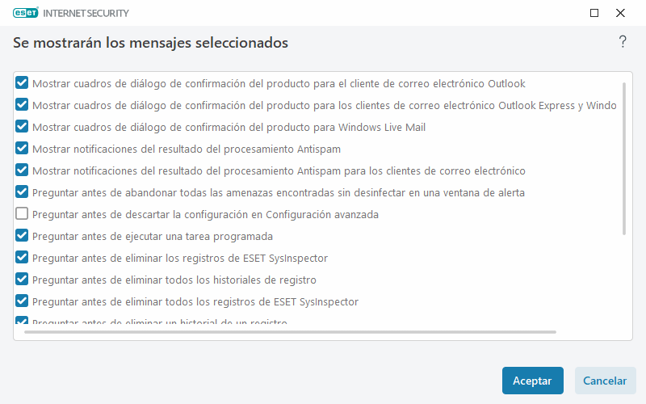
Task: Click the question mark help icon
Action: pos(623,42)
